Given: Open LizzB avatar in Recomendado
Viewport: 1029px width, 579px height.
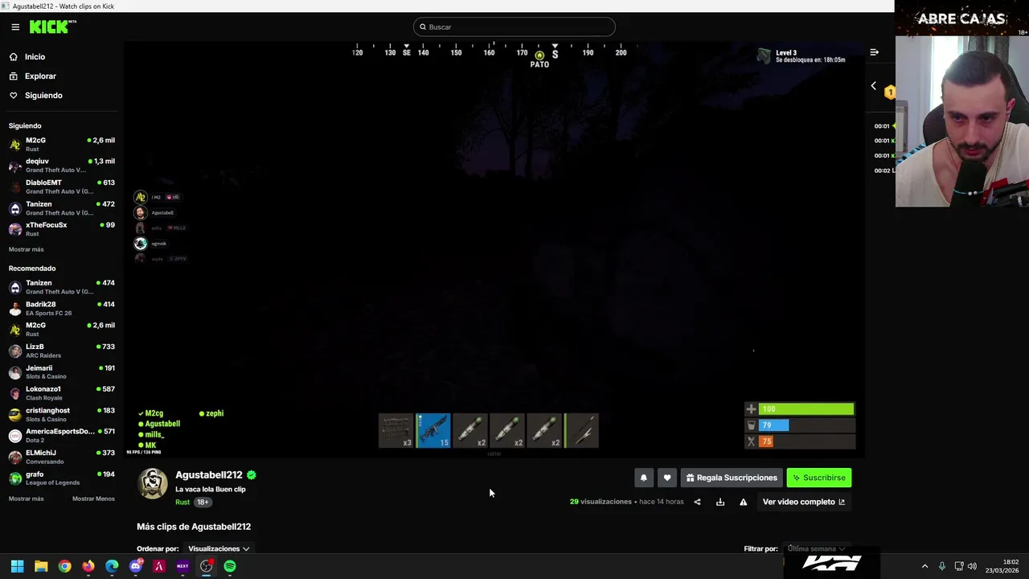Looking at the screenshot, I should (14, 351).
